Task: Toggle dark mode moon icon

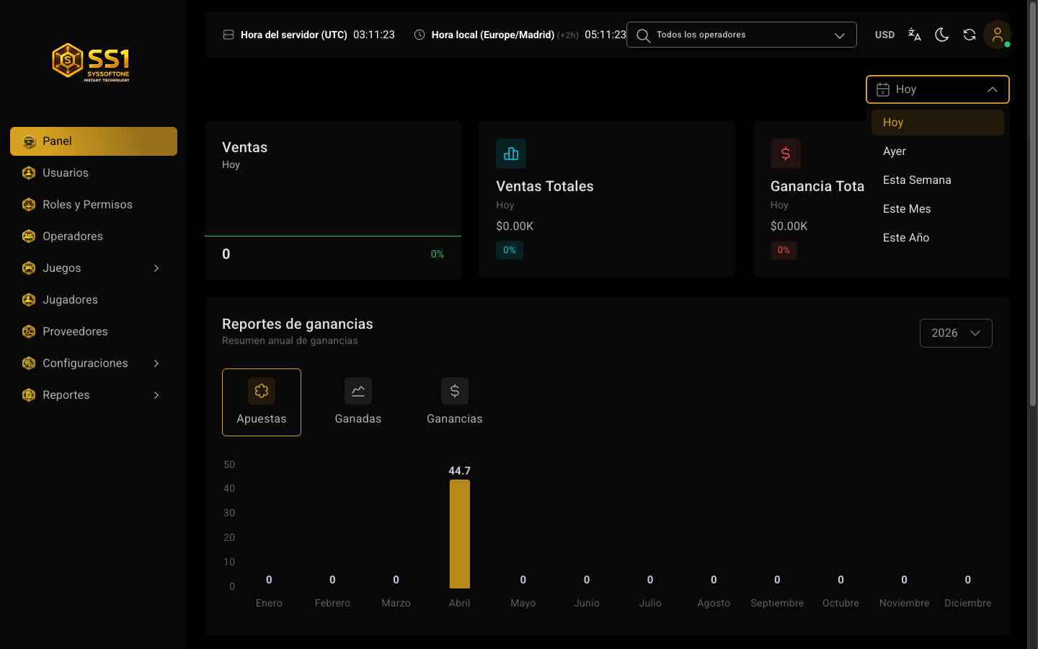Action: (x=941, y=35)
